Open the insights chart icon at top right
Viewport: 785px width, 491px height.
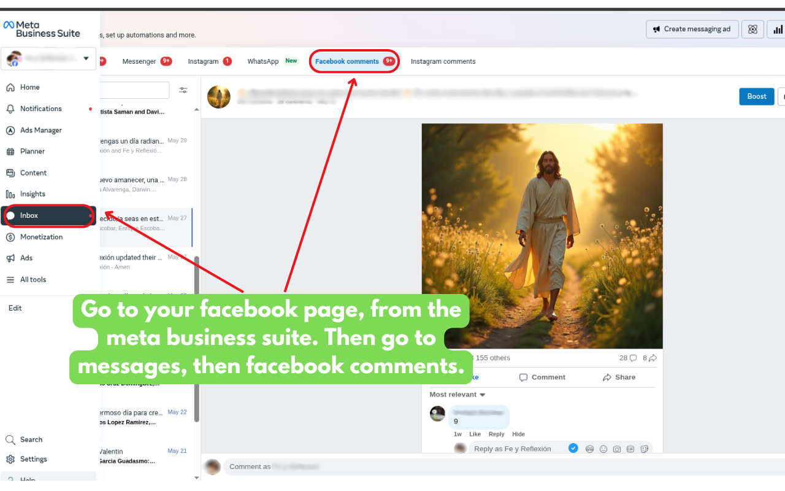click(778, 29)
